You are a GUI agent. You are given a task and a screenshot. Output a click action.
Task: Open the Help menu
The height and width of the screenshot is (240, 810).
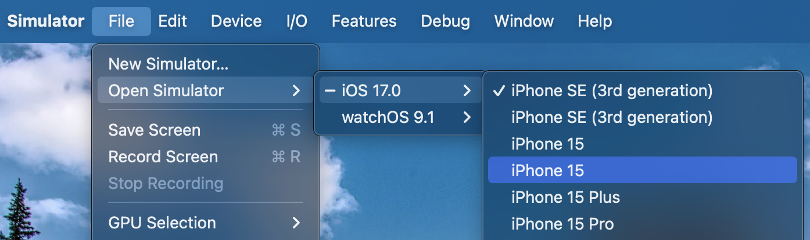click(594, 21)
